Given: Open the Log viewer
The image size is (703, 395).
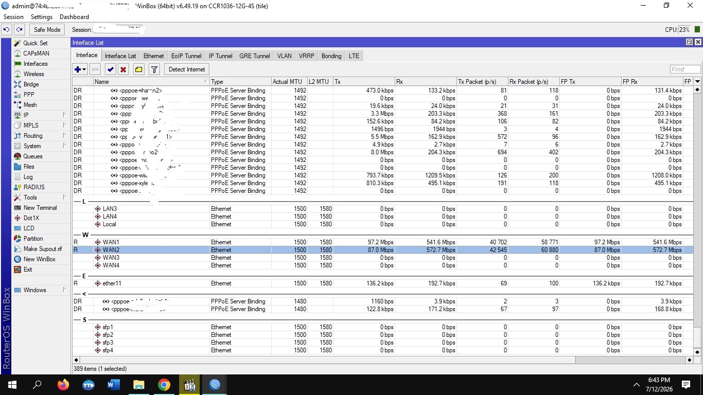Looking at the screenshot, I should point(28,177).
